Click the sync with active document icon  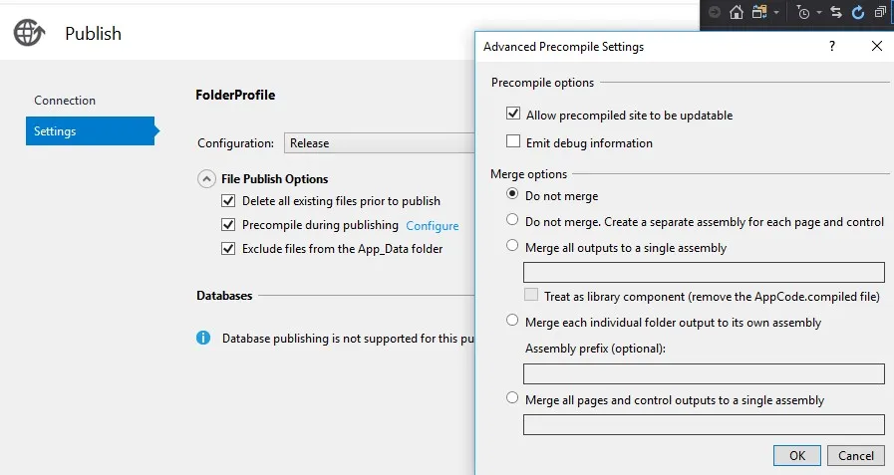click(x=836, y=13)
